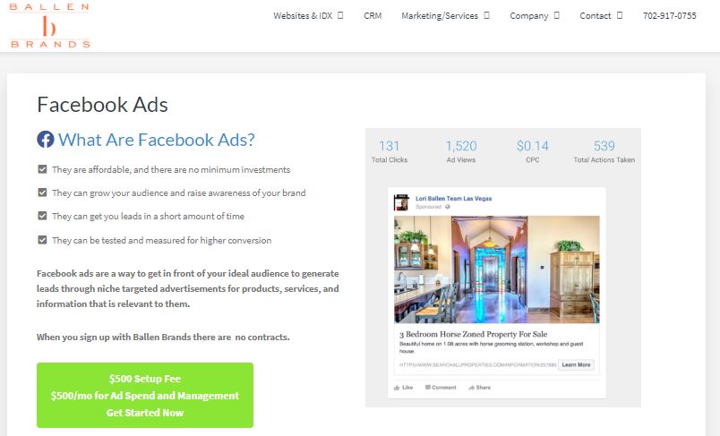The width and height of the screenshot is (720, 436).
Task: Open the Marketing/Services menu
Action: point(440,15)
